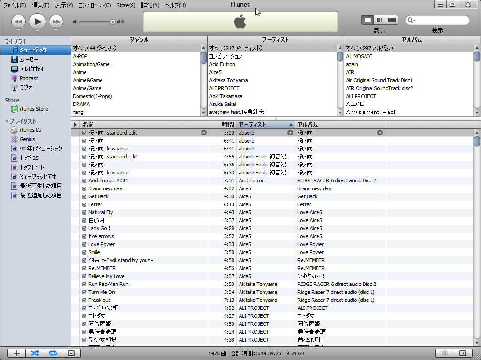This screenshot has width=481, height=360.
Task: Switch to list view mode
Action: [x=367, y=20]
